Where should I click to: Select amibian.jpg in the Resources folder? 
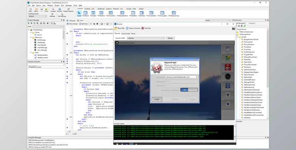[41, 40]
